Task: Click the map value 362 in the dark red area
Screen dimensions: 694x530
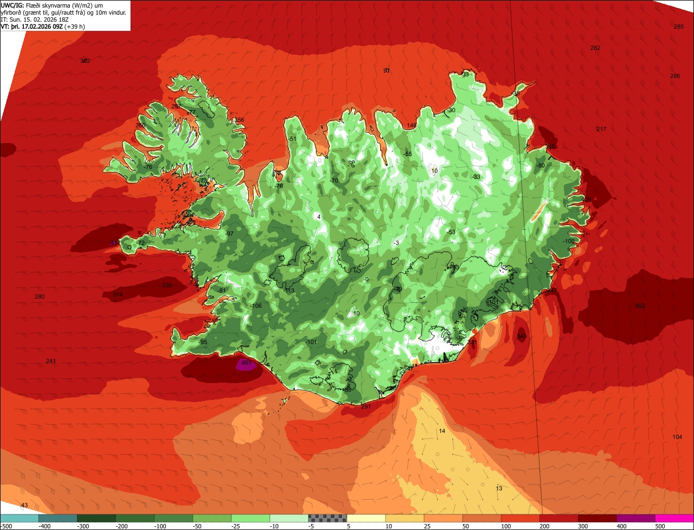Action: point(639,306)
